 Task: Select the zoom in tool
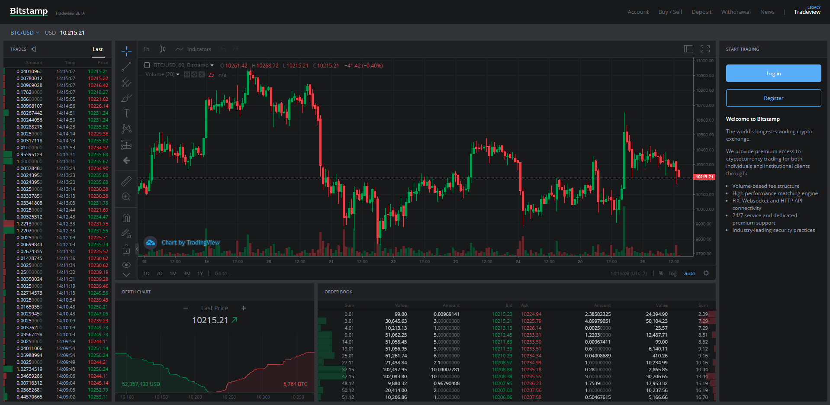pyautogui.click(x=126, y=196)
